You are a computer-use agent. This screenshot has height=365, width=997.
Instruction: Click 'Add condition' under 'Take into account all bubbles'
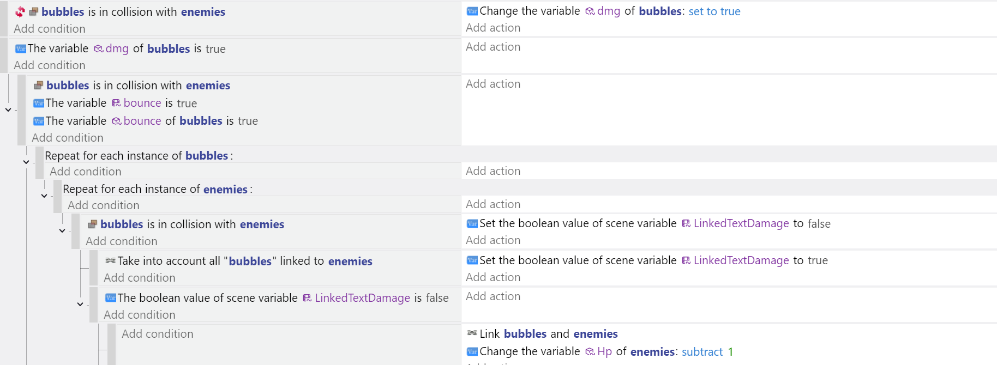pyautogui.click(x=140, y=278)
